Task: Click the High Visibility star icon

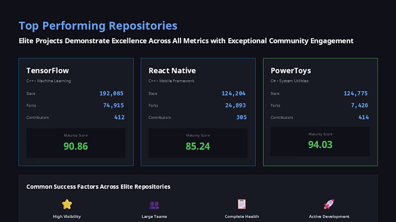Action: click(x=67, y=204)
